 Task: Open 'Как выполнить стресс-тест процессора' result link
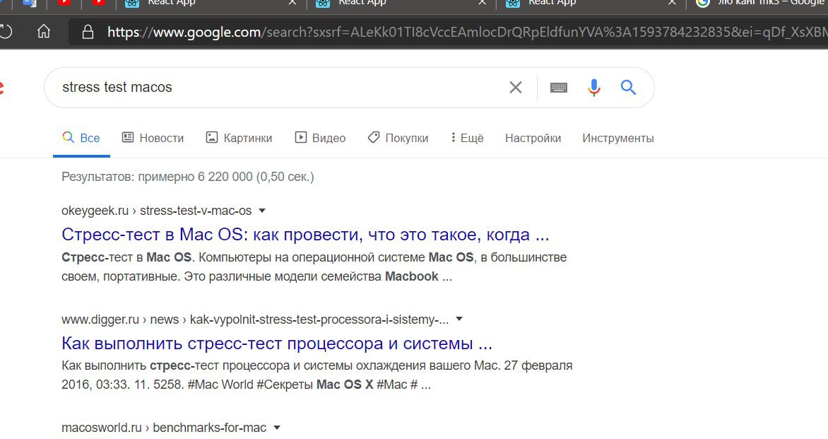point(277,344)
